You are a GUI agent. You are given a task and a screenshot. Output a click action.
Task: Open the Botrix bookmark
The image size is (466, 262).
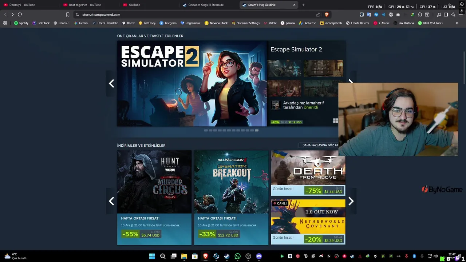point(129,23)
